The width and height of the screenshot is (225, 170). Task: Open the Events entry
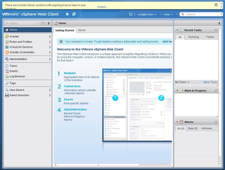14,71
